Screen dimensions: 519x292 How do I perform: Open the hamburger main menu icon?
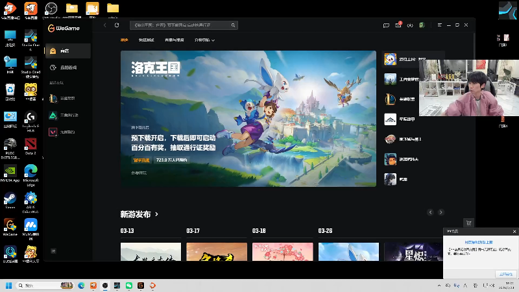click(440, 25)
